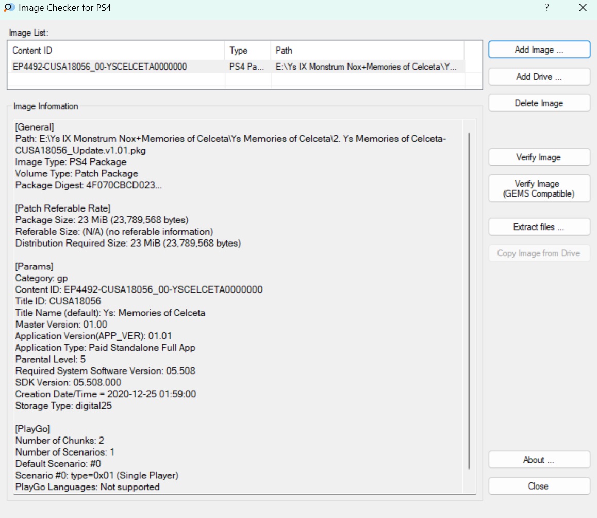Click the Image Checker magnifier icon in title bar

(9, 8)
